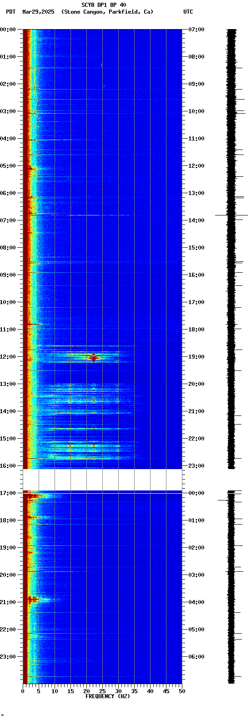The height and width of the screenshot is (720, 251).
Task: Click the title text "SCYB DP1 BP 40"
Action: 104,5
